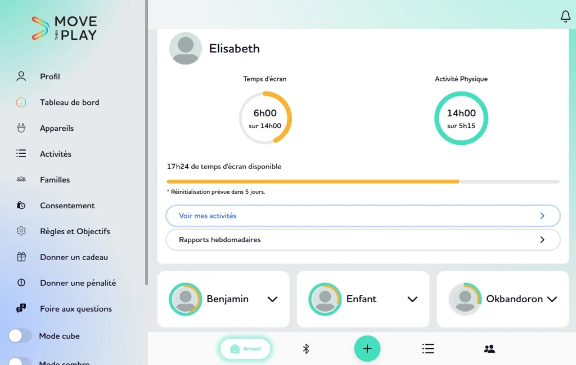Click Benjamin's avatar picture

pyautogui.click(x=186, y=299)
